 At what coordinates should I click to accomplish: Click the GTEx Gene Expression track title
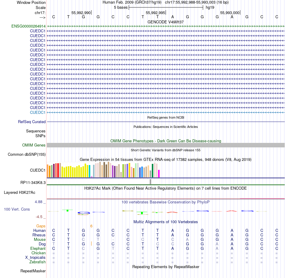pos(166,159)
